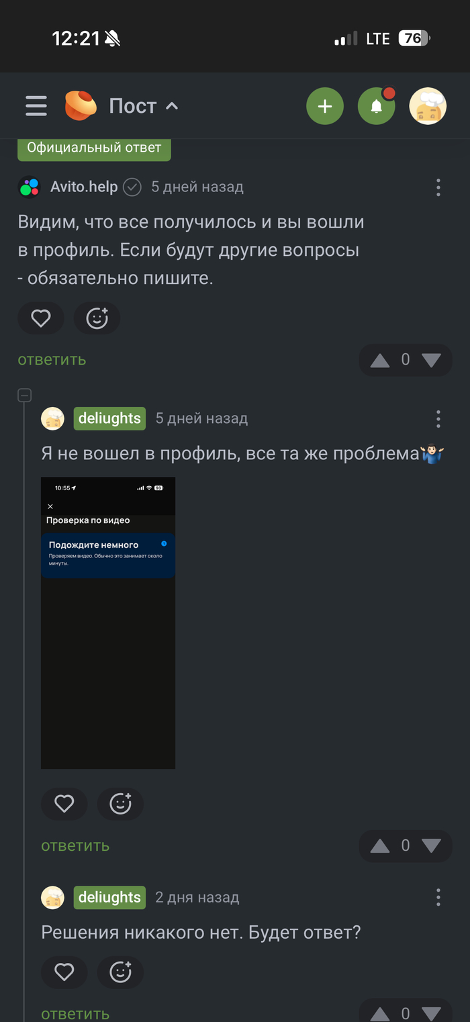Upvote the comment with attached screenshot
The image size is (470, 1022).
tap(380, 845)
